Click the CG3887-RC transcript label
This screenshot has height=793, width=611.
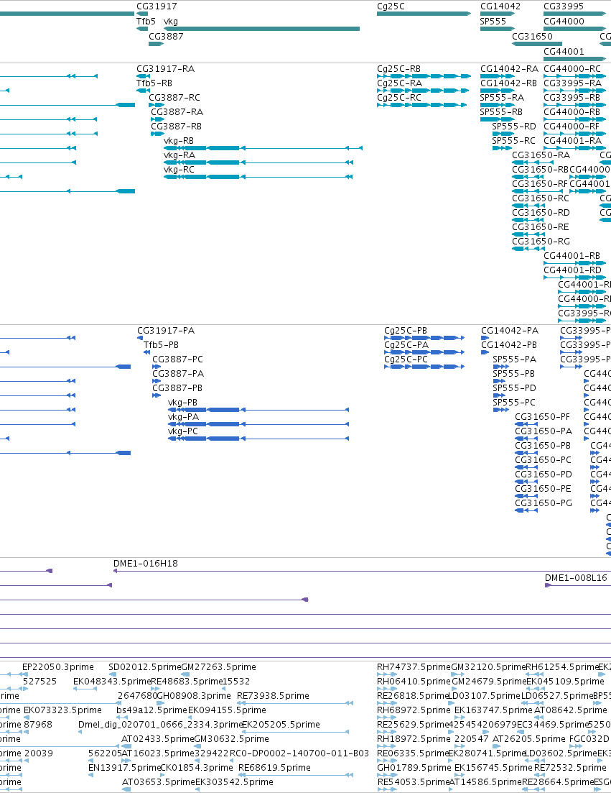tap(174, 98)
